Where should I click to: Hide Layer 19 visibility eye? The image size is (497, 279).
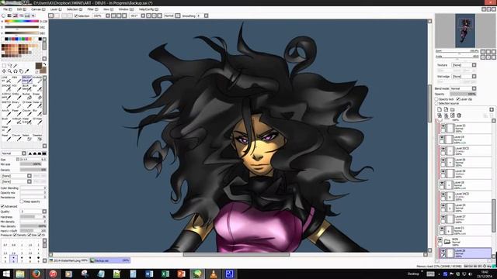click(x=442, y=137)
